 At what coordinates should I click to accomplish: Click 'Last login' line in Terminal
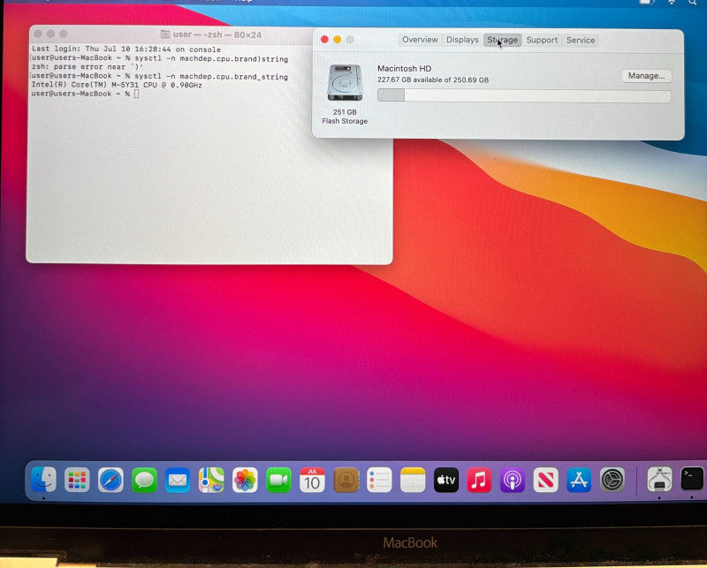click(125, 49)
